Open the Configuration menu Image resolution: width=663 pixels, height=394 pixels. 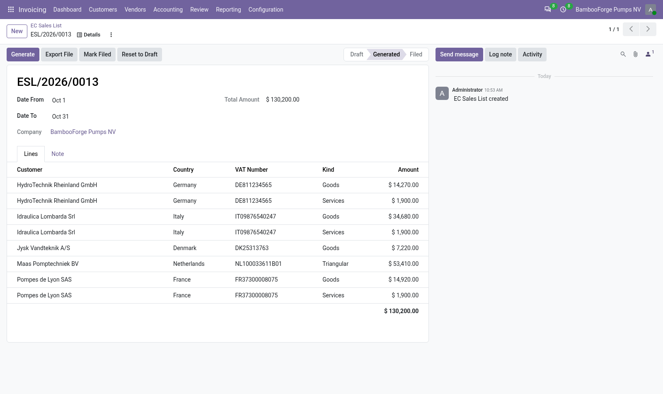pos(266,10)
